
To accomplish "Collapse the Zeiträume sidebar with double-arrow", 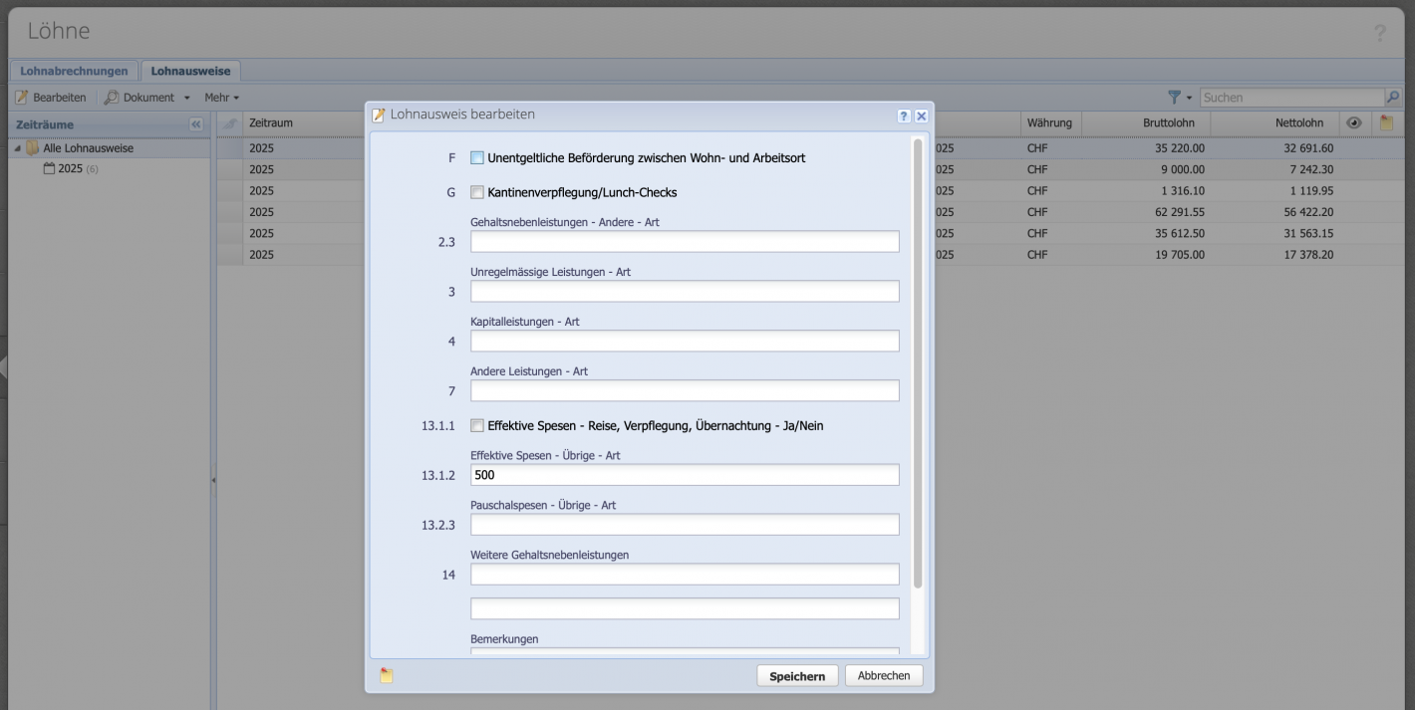I will pos(195,123).
